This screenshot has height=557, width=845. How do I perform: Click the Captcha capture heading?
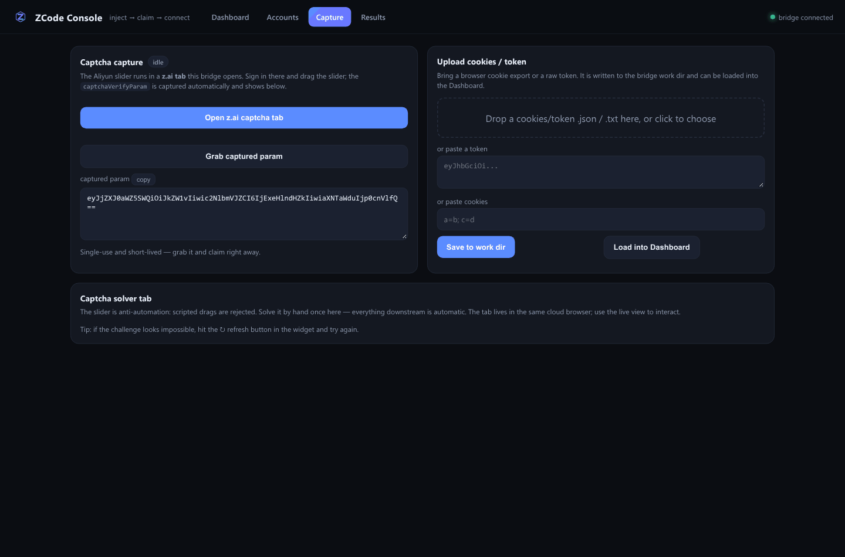pyautogui.click(x=111, y=62)
